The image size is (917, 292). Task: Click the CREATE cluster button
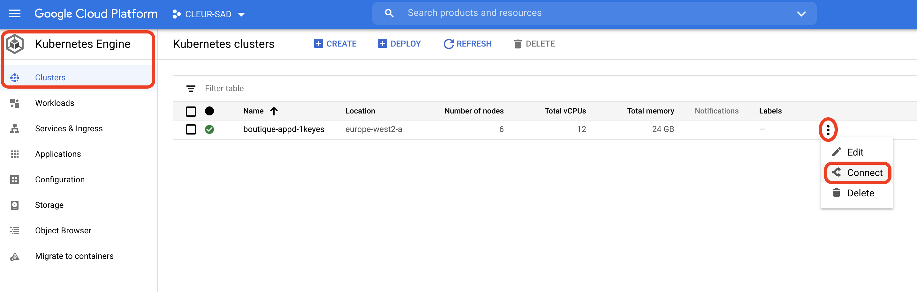tap(335, 44)
